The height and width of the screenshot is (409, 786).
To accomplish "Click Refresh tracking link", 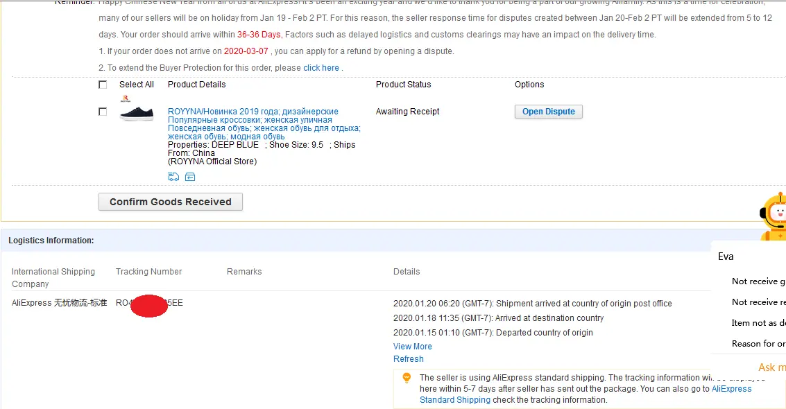I will (x=409, y=359).
